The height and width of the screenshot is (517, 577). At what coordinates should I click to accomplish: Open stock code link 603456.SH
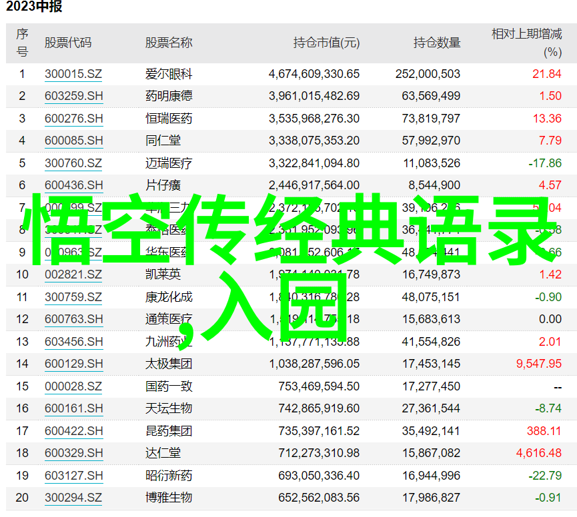pos(73,342)
